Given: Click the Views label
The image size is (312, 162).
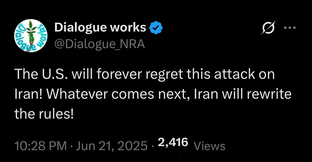Looking at the screenshot, I should point(210,147).
